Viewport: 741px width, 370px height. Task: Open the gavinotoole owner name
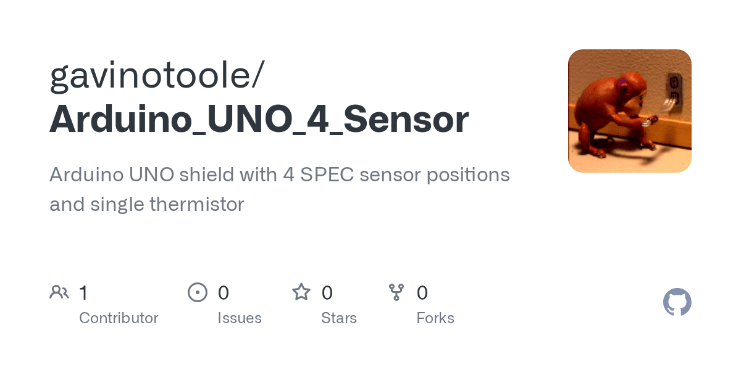click(x=157, y=75)
